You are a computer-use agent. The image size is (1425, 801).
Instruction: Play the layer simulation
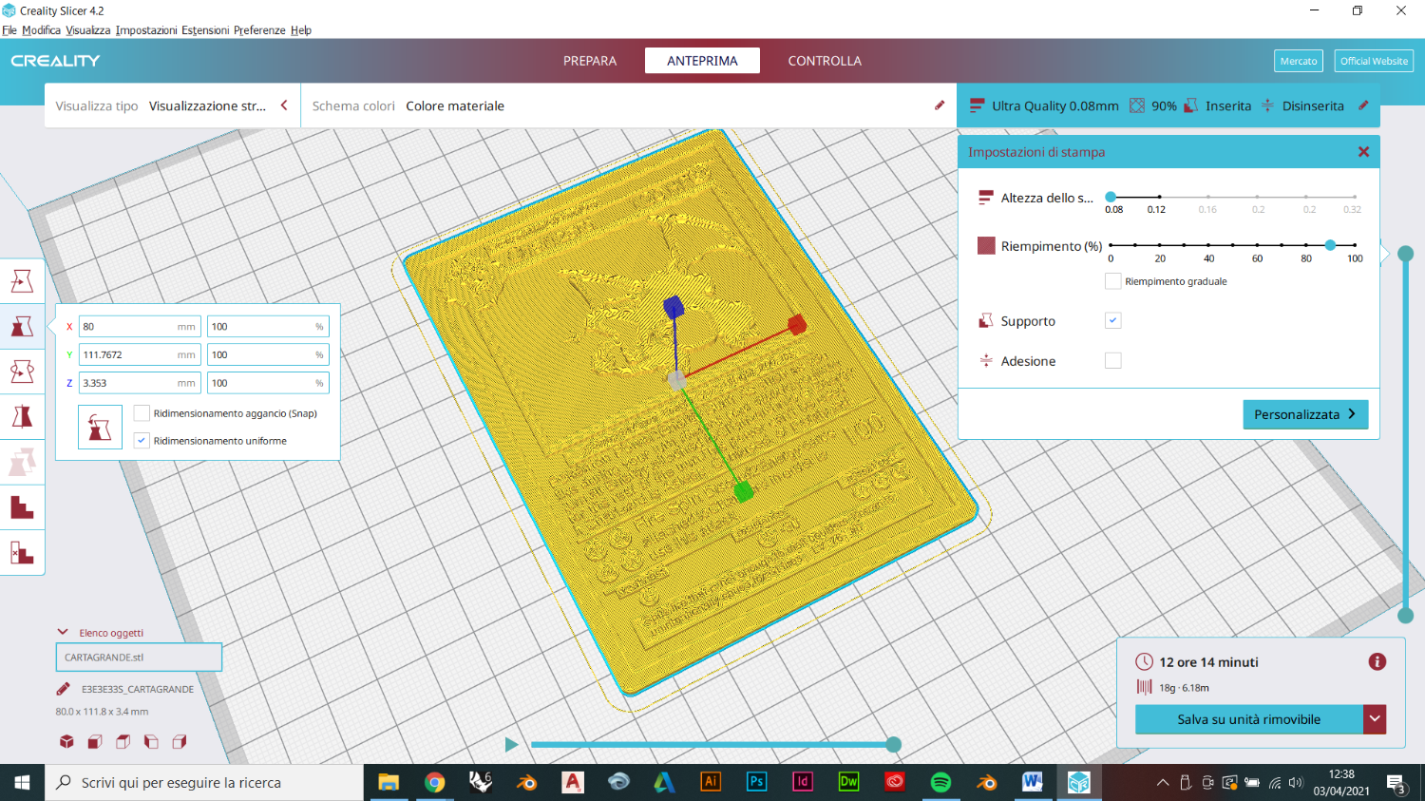tap(511, 745)
